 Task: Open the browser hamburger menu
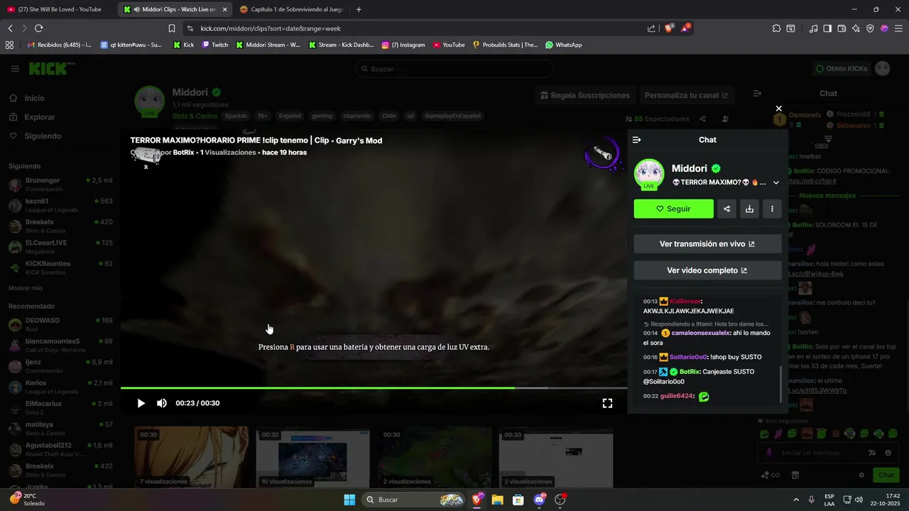tap(898, 28)
